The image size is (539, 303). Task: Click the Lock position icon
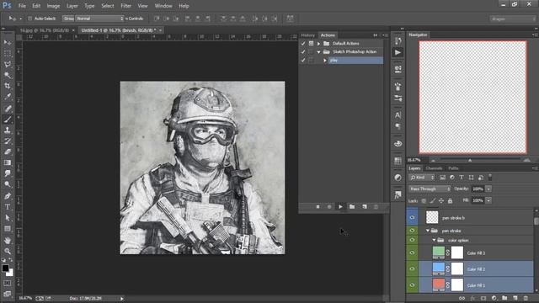[441, 200]
